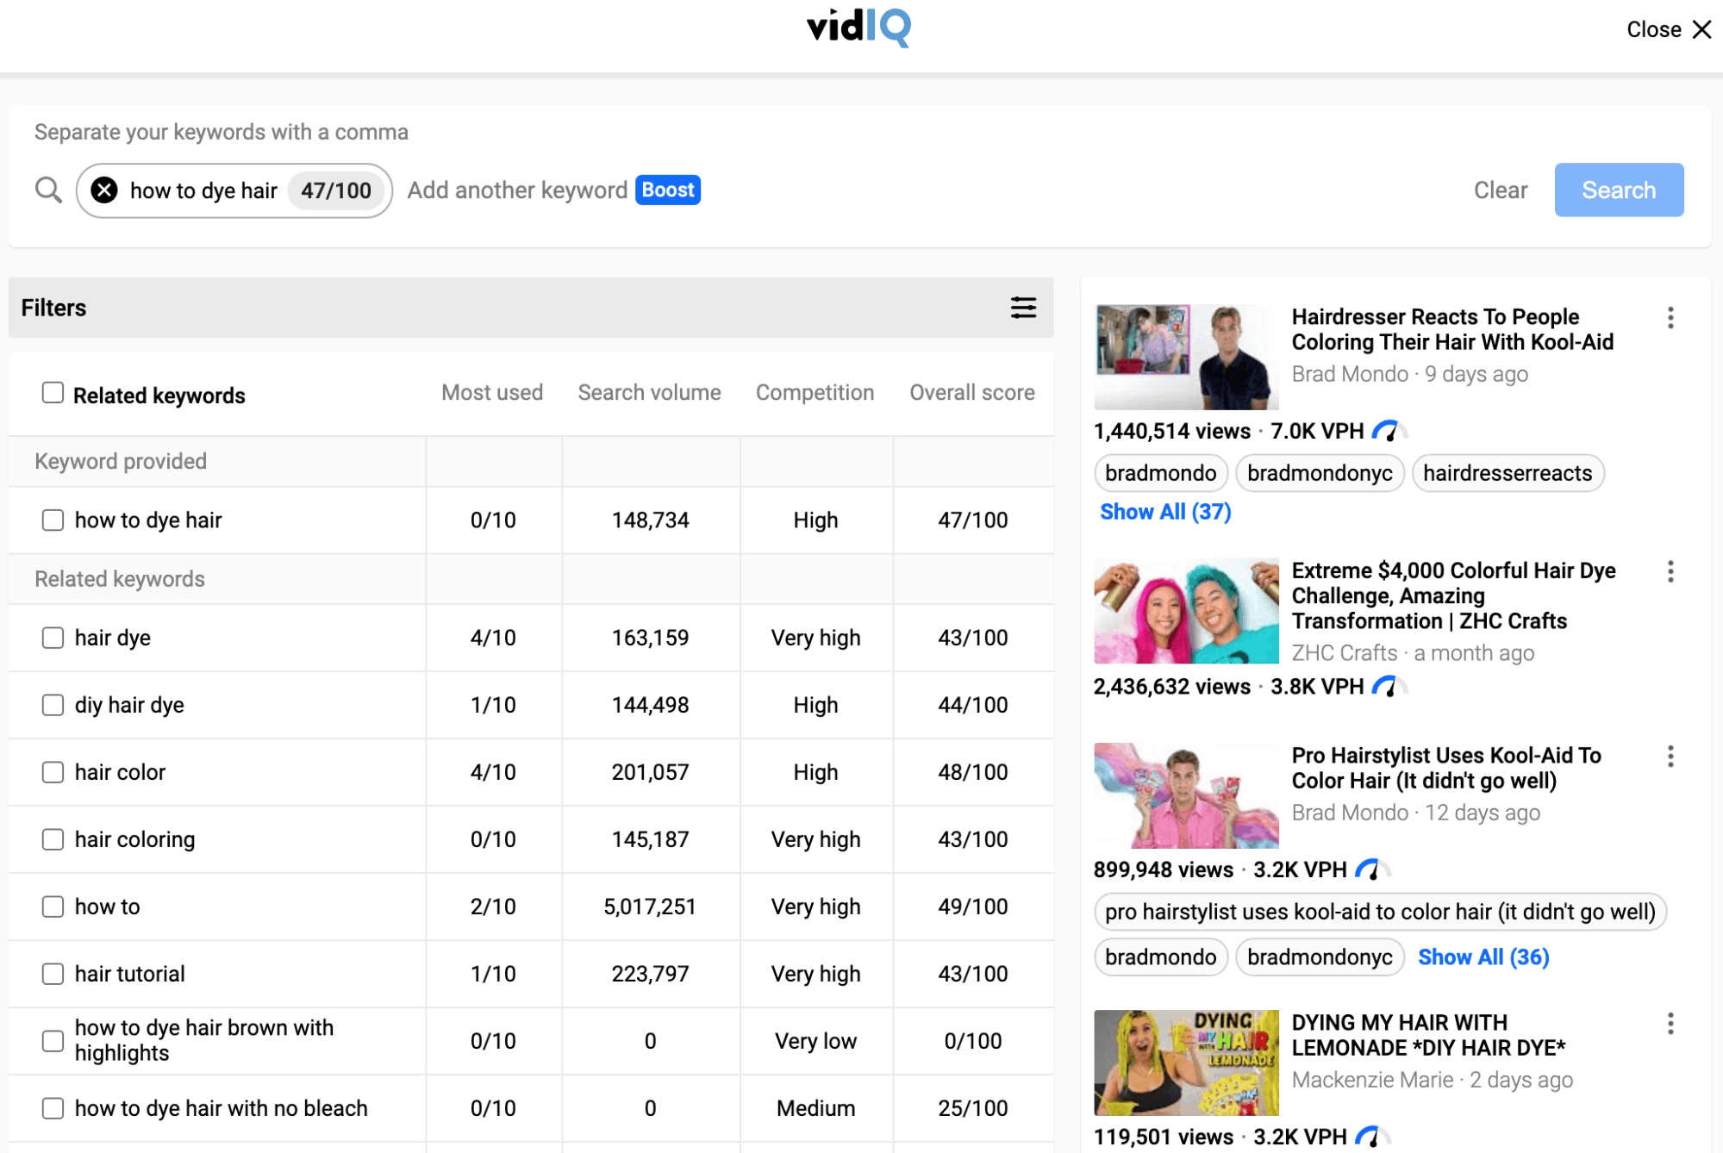Click the search magnifier icon
This screenshot has height=1153, width=1723.
[47, 190]
